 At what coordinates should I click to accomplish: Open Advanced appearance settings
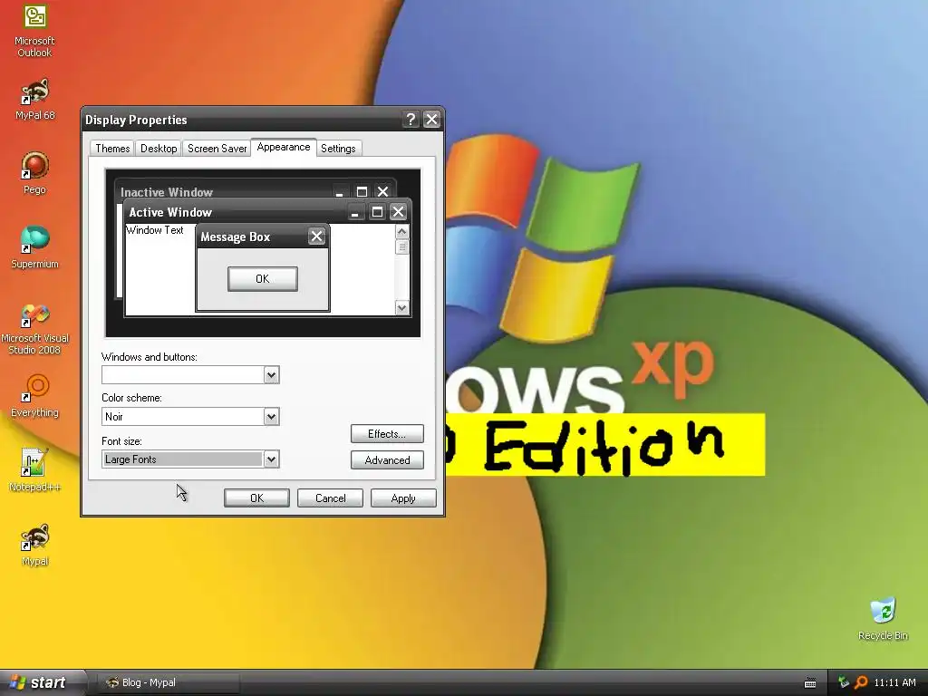click(387, 459)
